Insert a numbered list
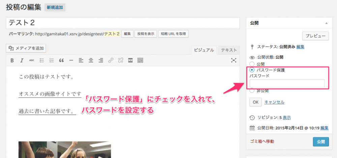The image size is (337, 158). (51, 61)
